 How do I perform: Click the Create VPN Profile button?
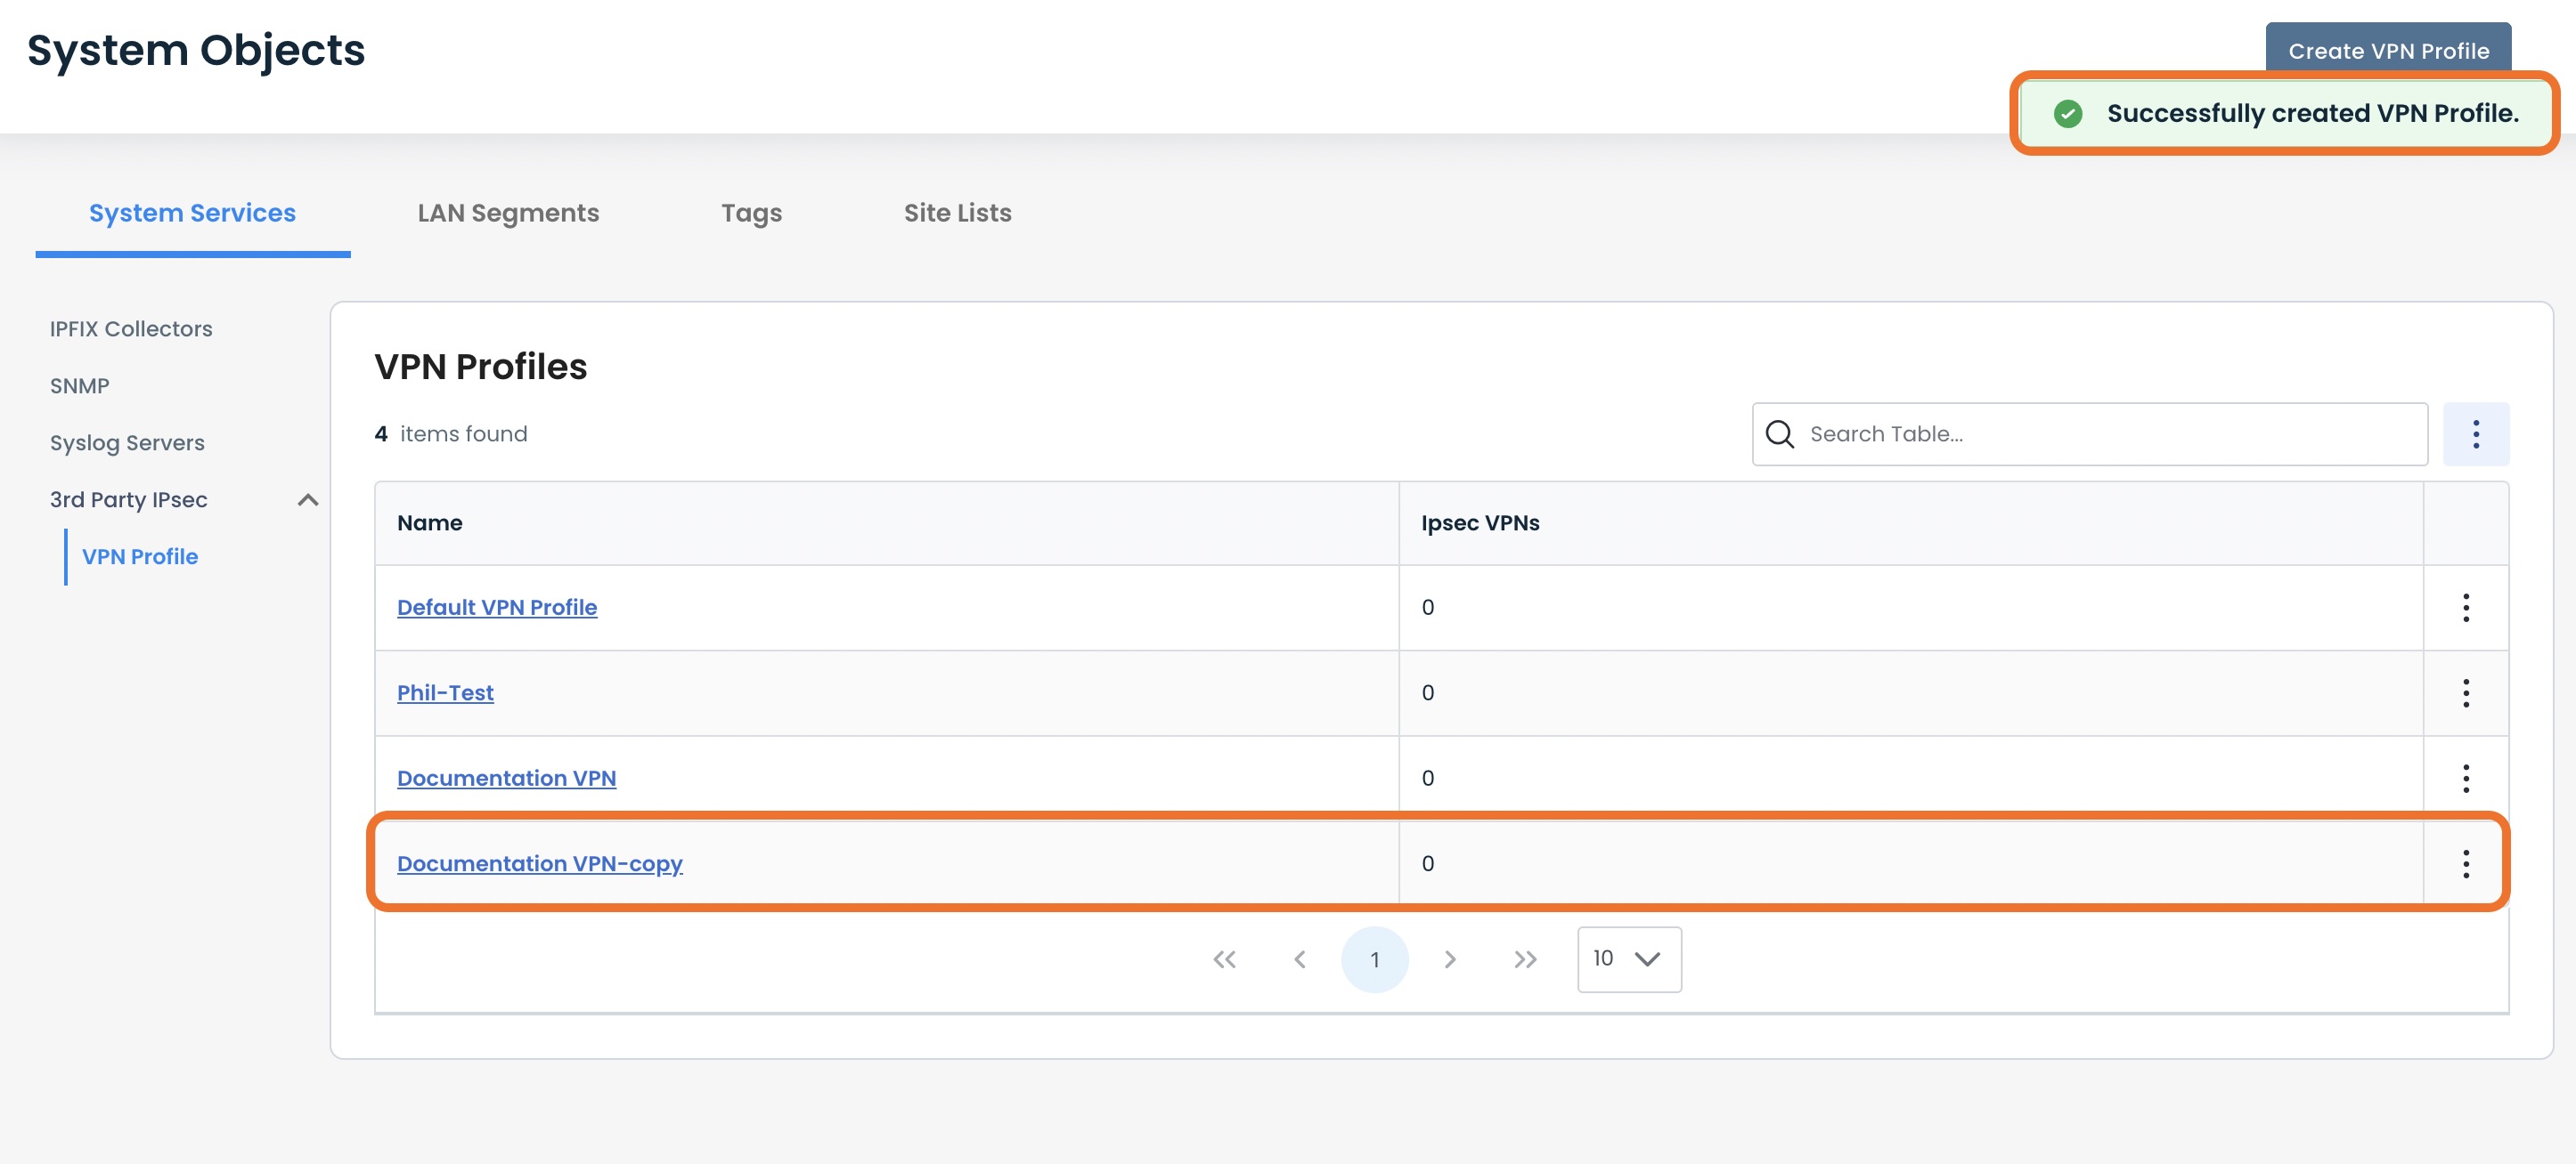(2388, 48)
